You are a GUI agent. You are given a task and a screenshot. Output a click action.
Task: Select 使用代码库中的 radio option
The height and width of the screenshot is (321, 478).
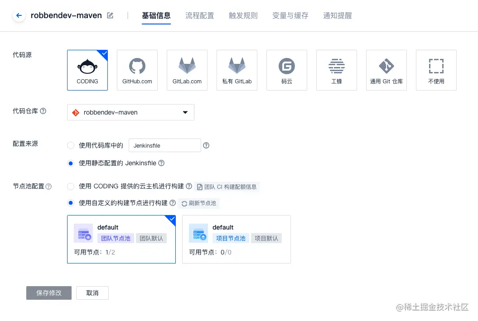pos(70,145)
